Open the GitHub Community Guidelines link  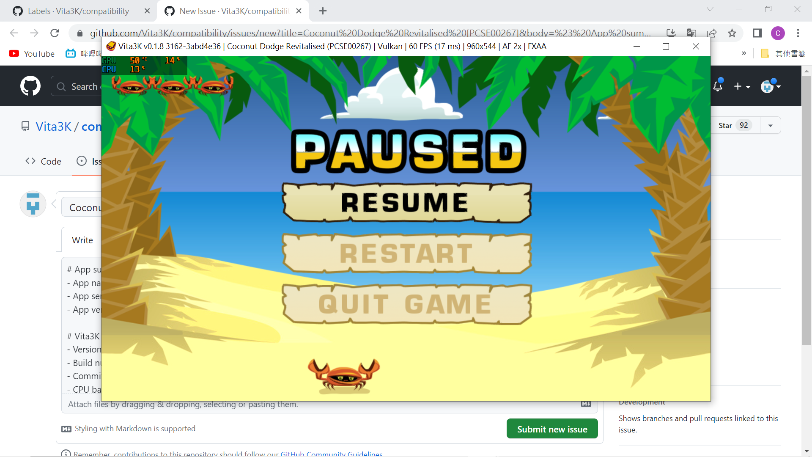point(332,454)
